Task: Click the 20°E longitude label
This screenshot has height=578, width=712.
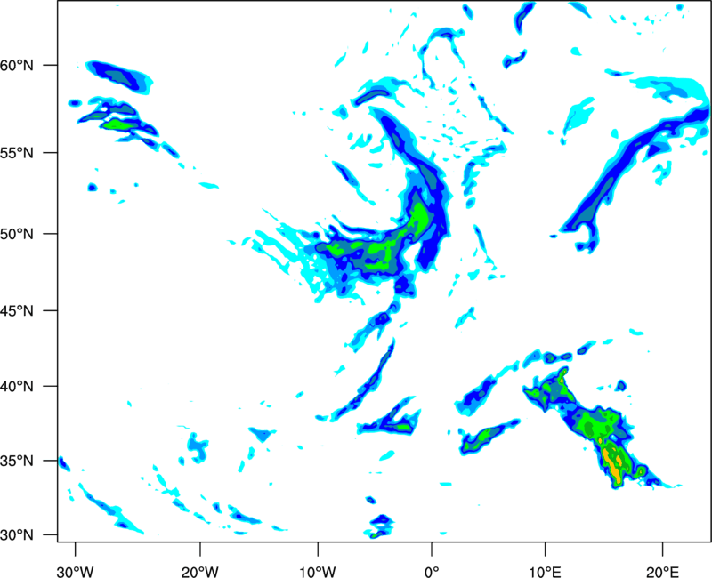Action: pos(662,572)
